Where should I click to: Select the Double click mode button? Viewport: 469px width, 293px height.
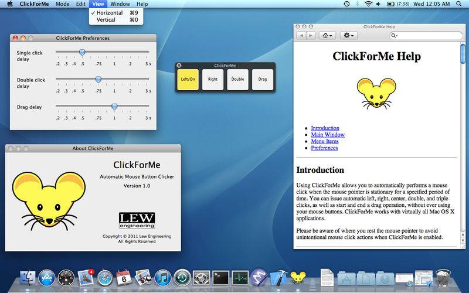pos(237,80)
